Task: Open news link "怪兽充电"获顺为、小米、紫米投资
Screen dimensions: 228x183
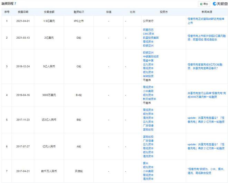Action: point(206,171)
